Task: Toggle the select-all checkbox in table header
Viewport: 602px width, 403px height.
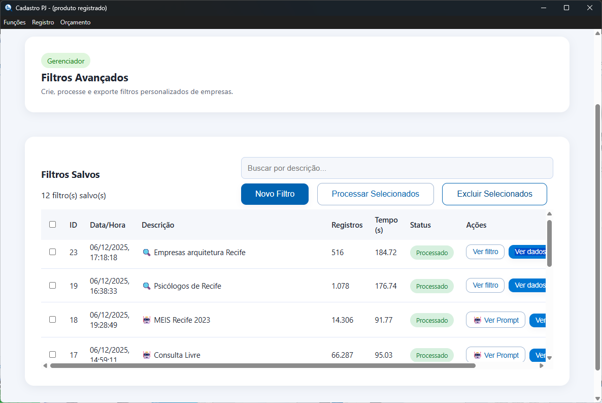Action: coord(53,225)
